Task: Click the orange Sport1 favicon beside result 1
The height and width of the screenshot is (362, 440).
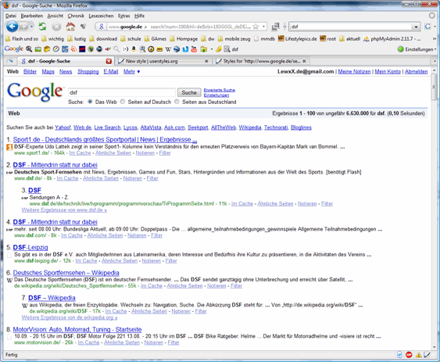Action: click(9, 147)
